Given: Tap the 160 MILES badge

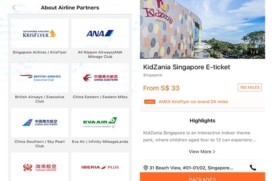Looking at the screenshot, I should tap(250, 87).
